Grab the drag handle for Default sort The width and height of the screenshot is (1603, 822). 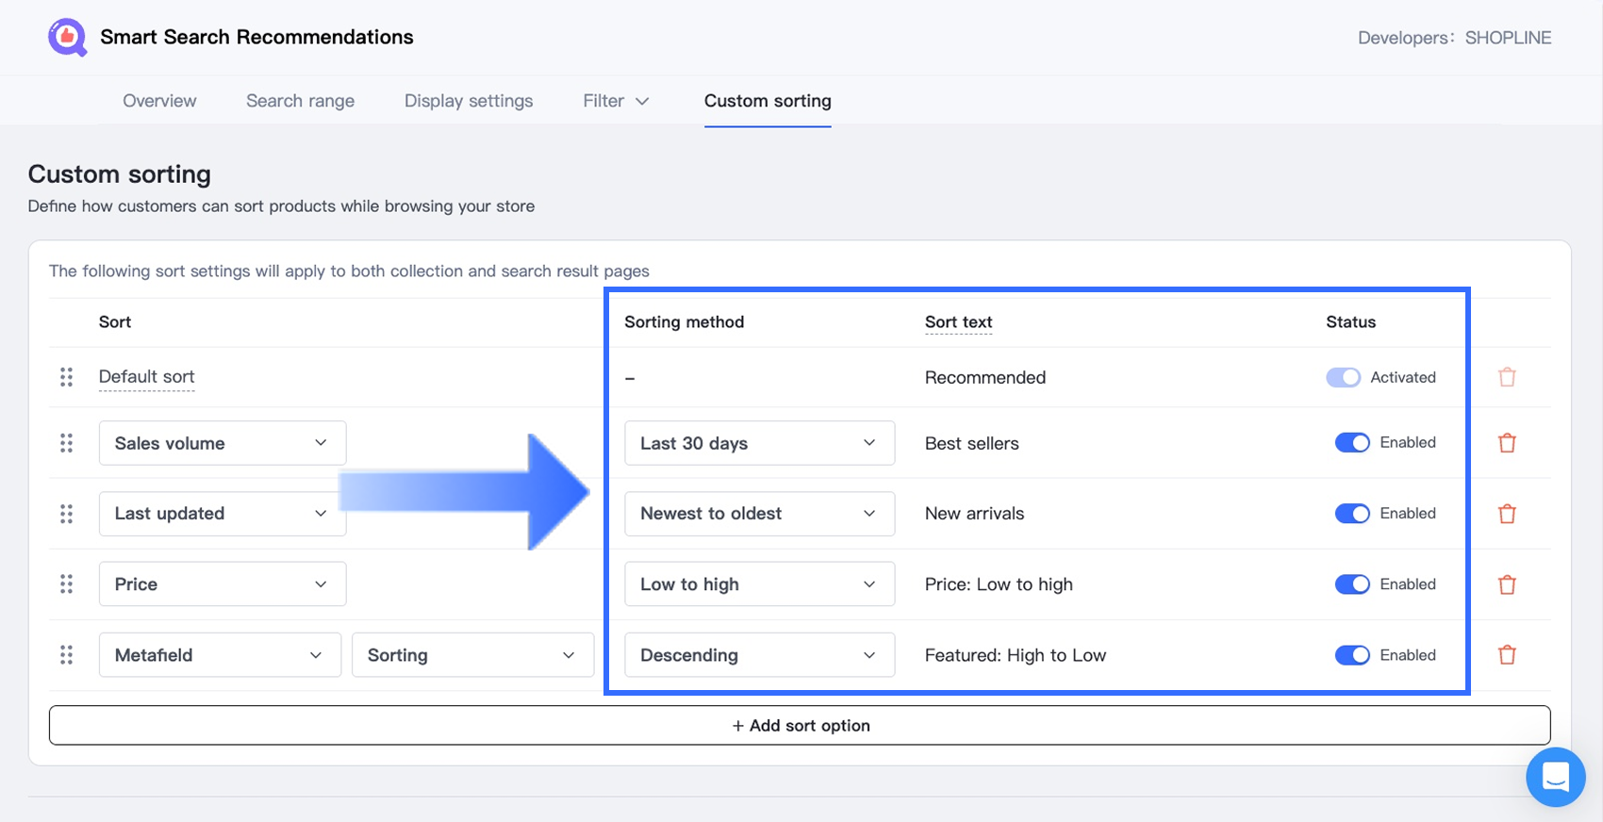(66, 377)
